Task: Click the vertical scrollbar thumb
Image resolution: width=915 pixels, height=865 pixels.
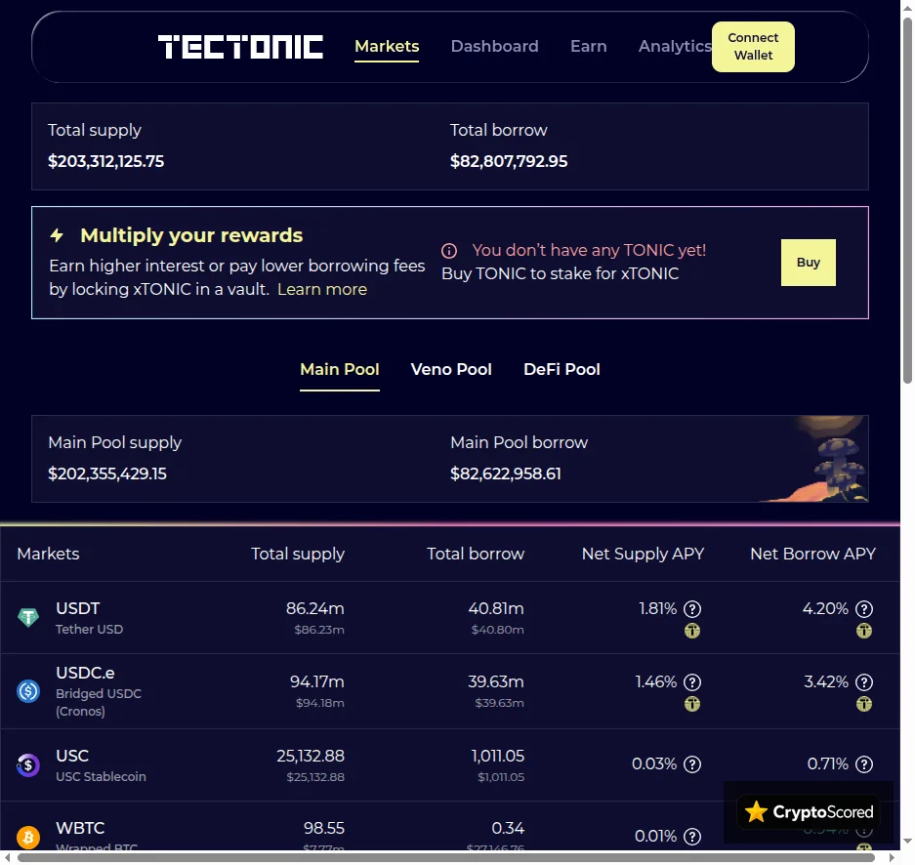Action: pos(907,201)
